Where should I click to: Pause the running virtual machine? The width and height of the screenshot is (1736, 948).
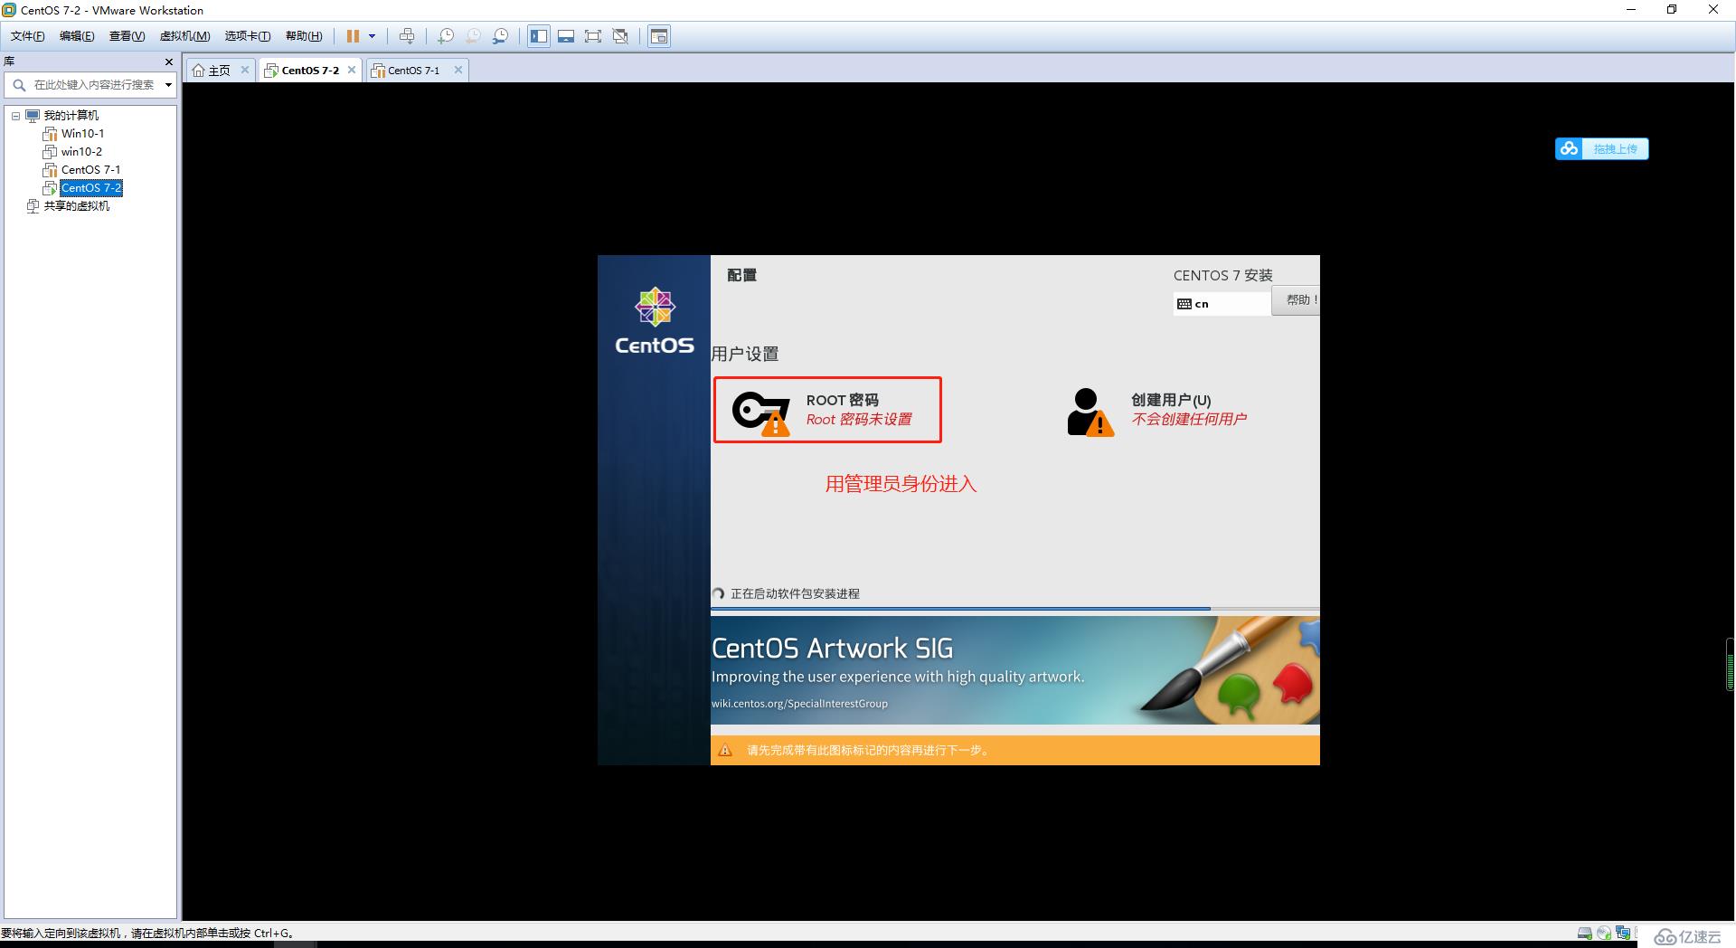coord(353,36)
